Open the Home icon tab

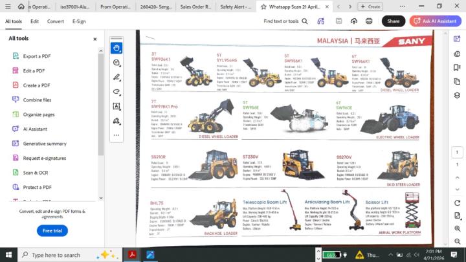pos(21,6)
